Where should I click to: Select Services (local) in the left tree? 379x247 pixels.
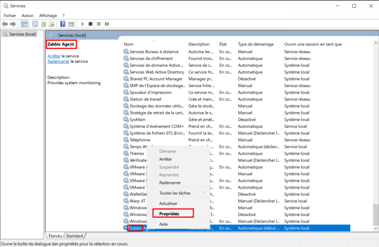(22, 34)
